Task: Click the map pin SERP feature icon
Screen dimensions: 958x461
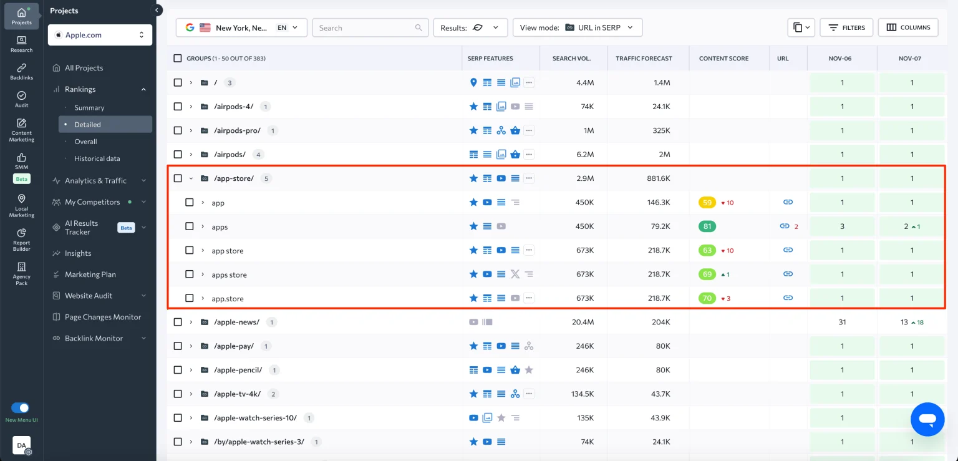Action: click(x=473, y=82)
